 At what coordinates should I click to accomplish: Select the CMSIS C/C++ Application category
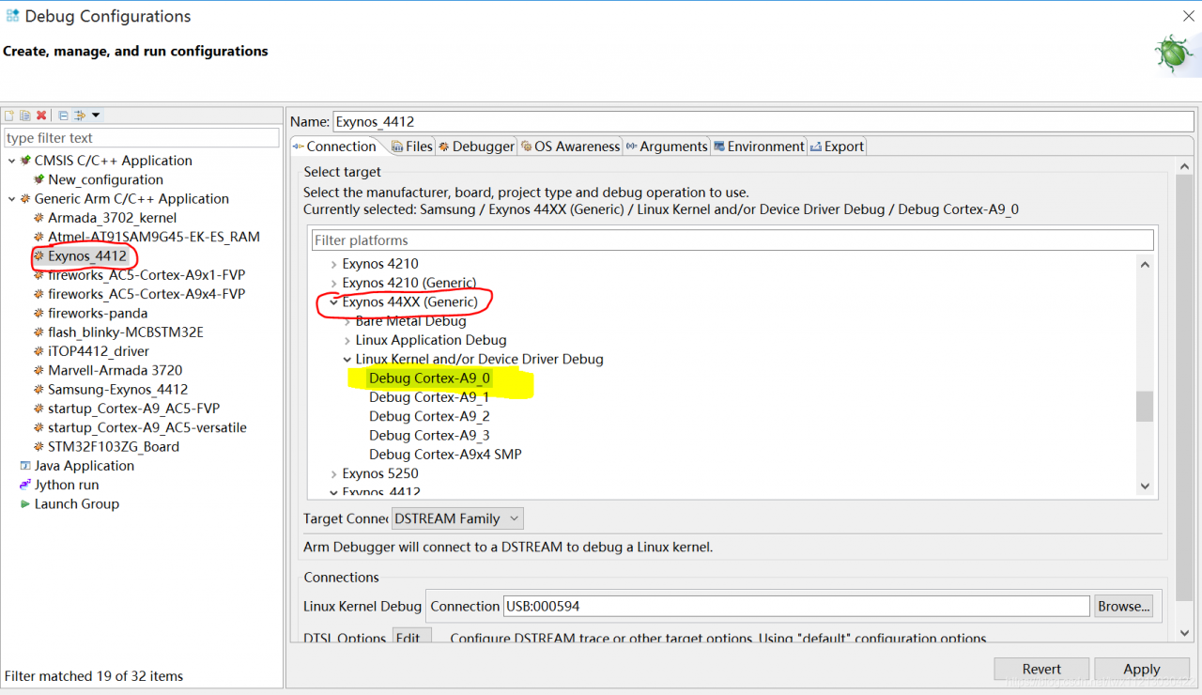[x=113, y=161]
